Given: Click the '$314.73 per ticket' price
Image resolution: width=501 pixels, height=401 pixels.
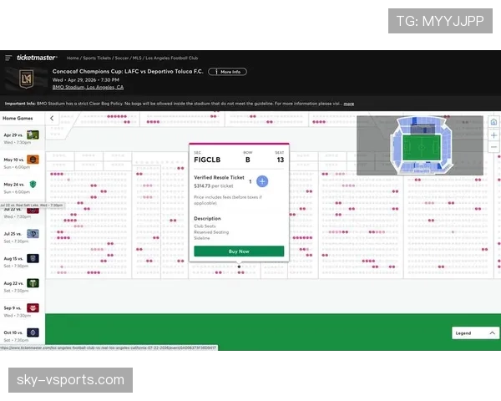Looking at the screenshot, I should [214, 185].
